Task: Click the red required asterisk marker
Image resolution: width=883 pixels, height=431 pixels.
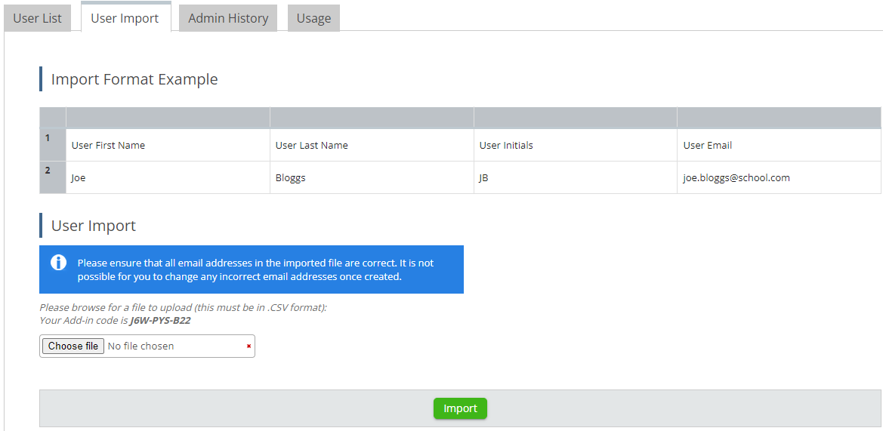Action: tap(249, 347)
